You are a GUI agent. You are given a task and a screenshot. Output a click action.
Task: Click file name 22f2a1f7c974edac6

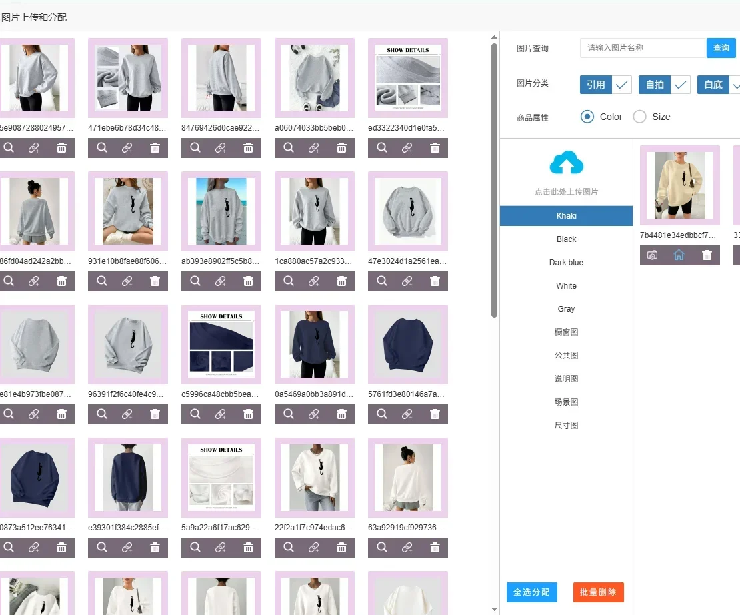point(314,527)
